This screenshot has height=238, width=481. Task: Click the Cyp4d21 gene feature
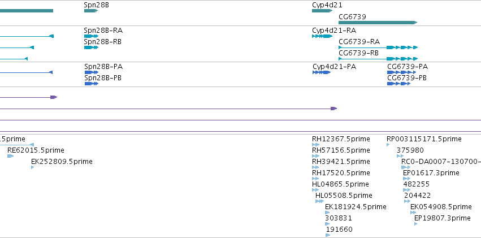(x=322, y=11)
